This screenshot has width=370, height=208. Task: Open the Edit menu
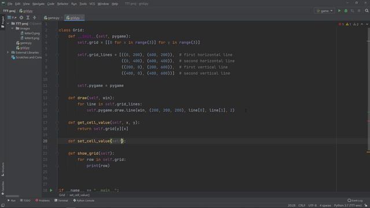(18, 4)
